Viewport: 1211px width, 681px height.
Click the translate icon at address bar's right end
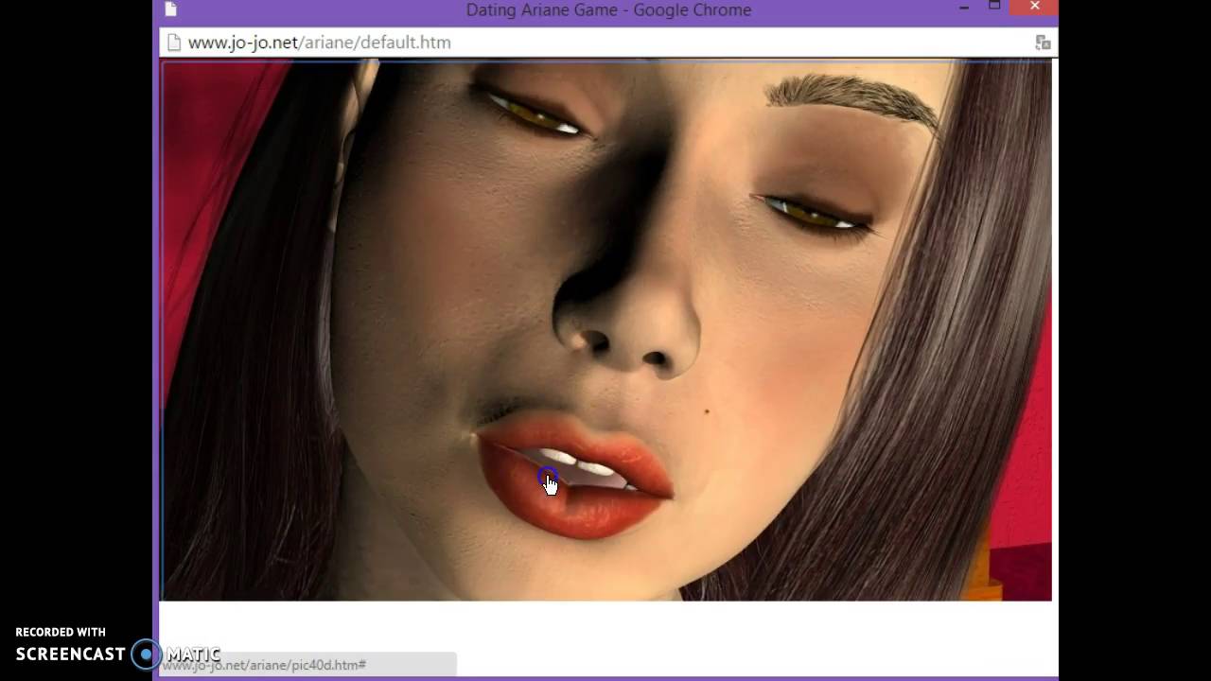pos(1043,43)
